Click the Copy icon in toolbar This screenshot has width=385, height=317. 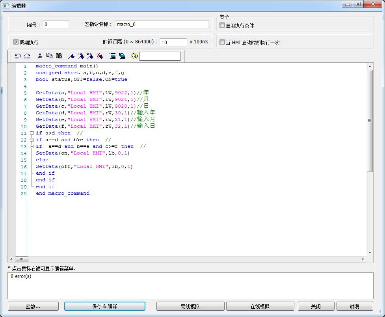click(x=49, y=56)
